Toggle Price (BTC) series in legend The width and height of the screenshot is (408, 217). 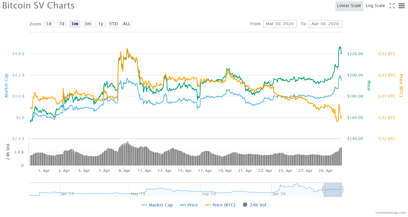click(220, 205)
